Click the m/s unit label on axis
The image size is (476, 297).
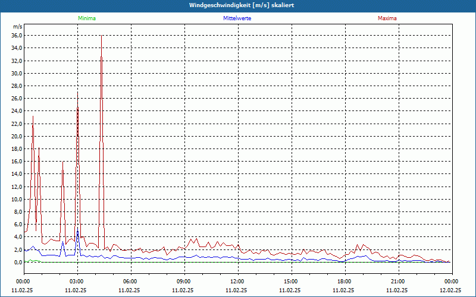point(18,27)
